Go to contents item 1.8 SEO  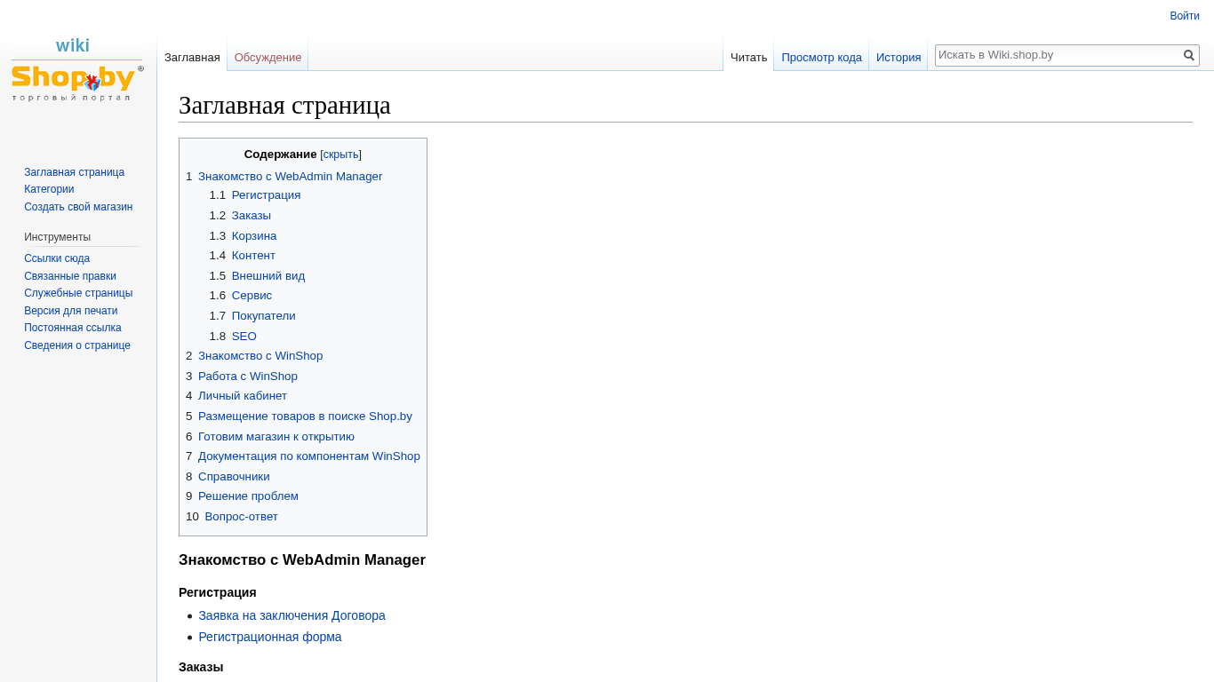(244, 337)
